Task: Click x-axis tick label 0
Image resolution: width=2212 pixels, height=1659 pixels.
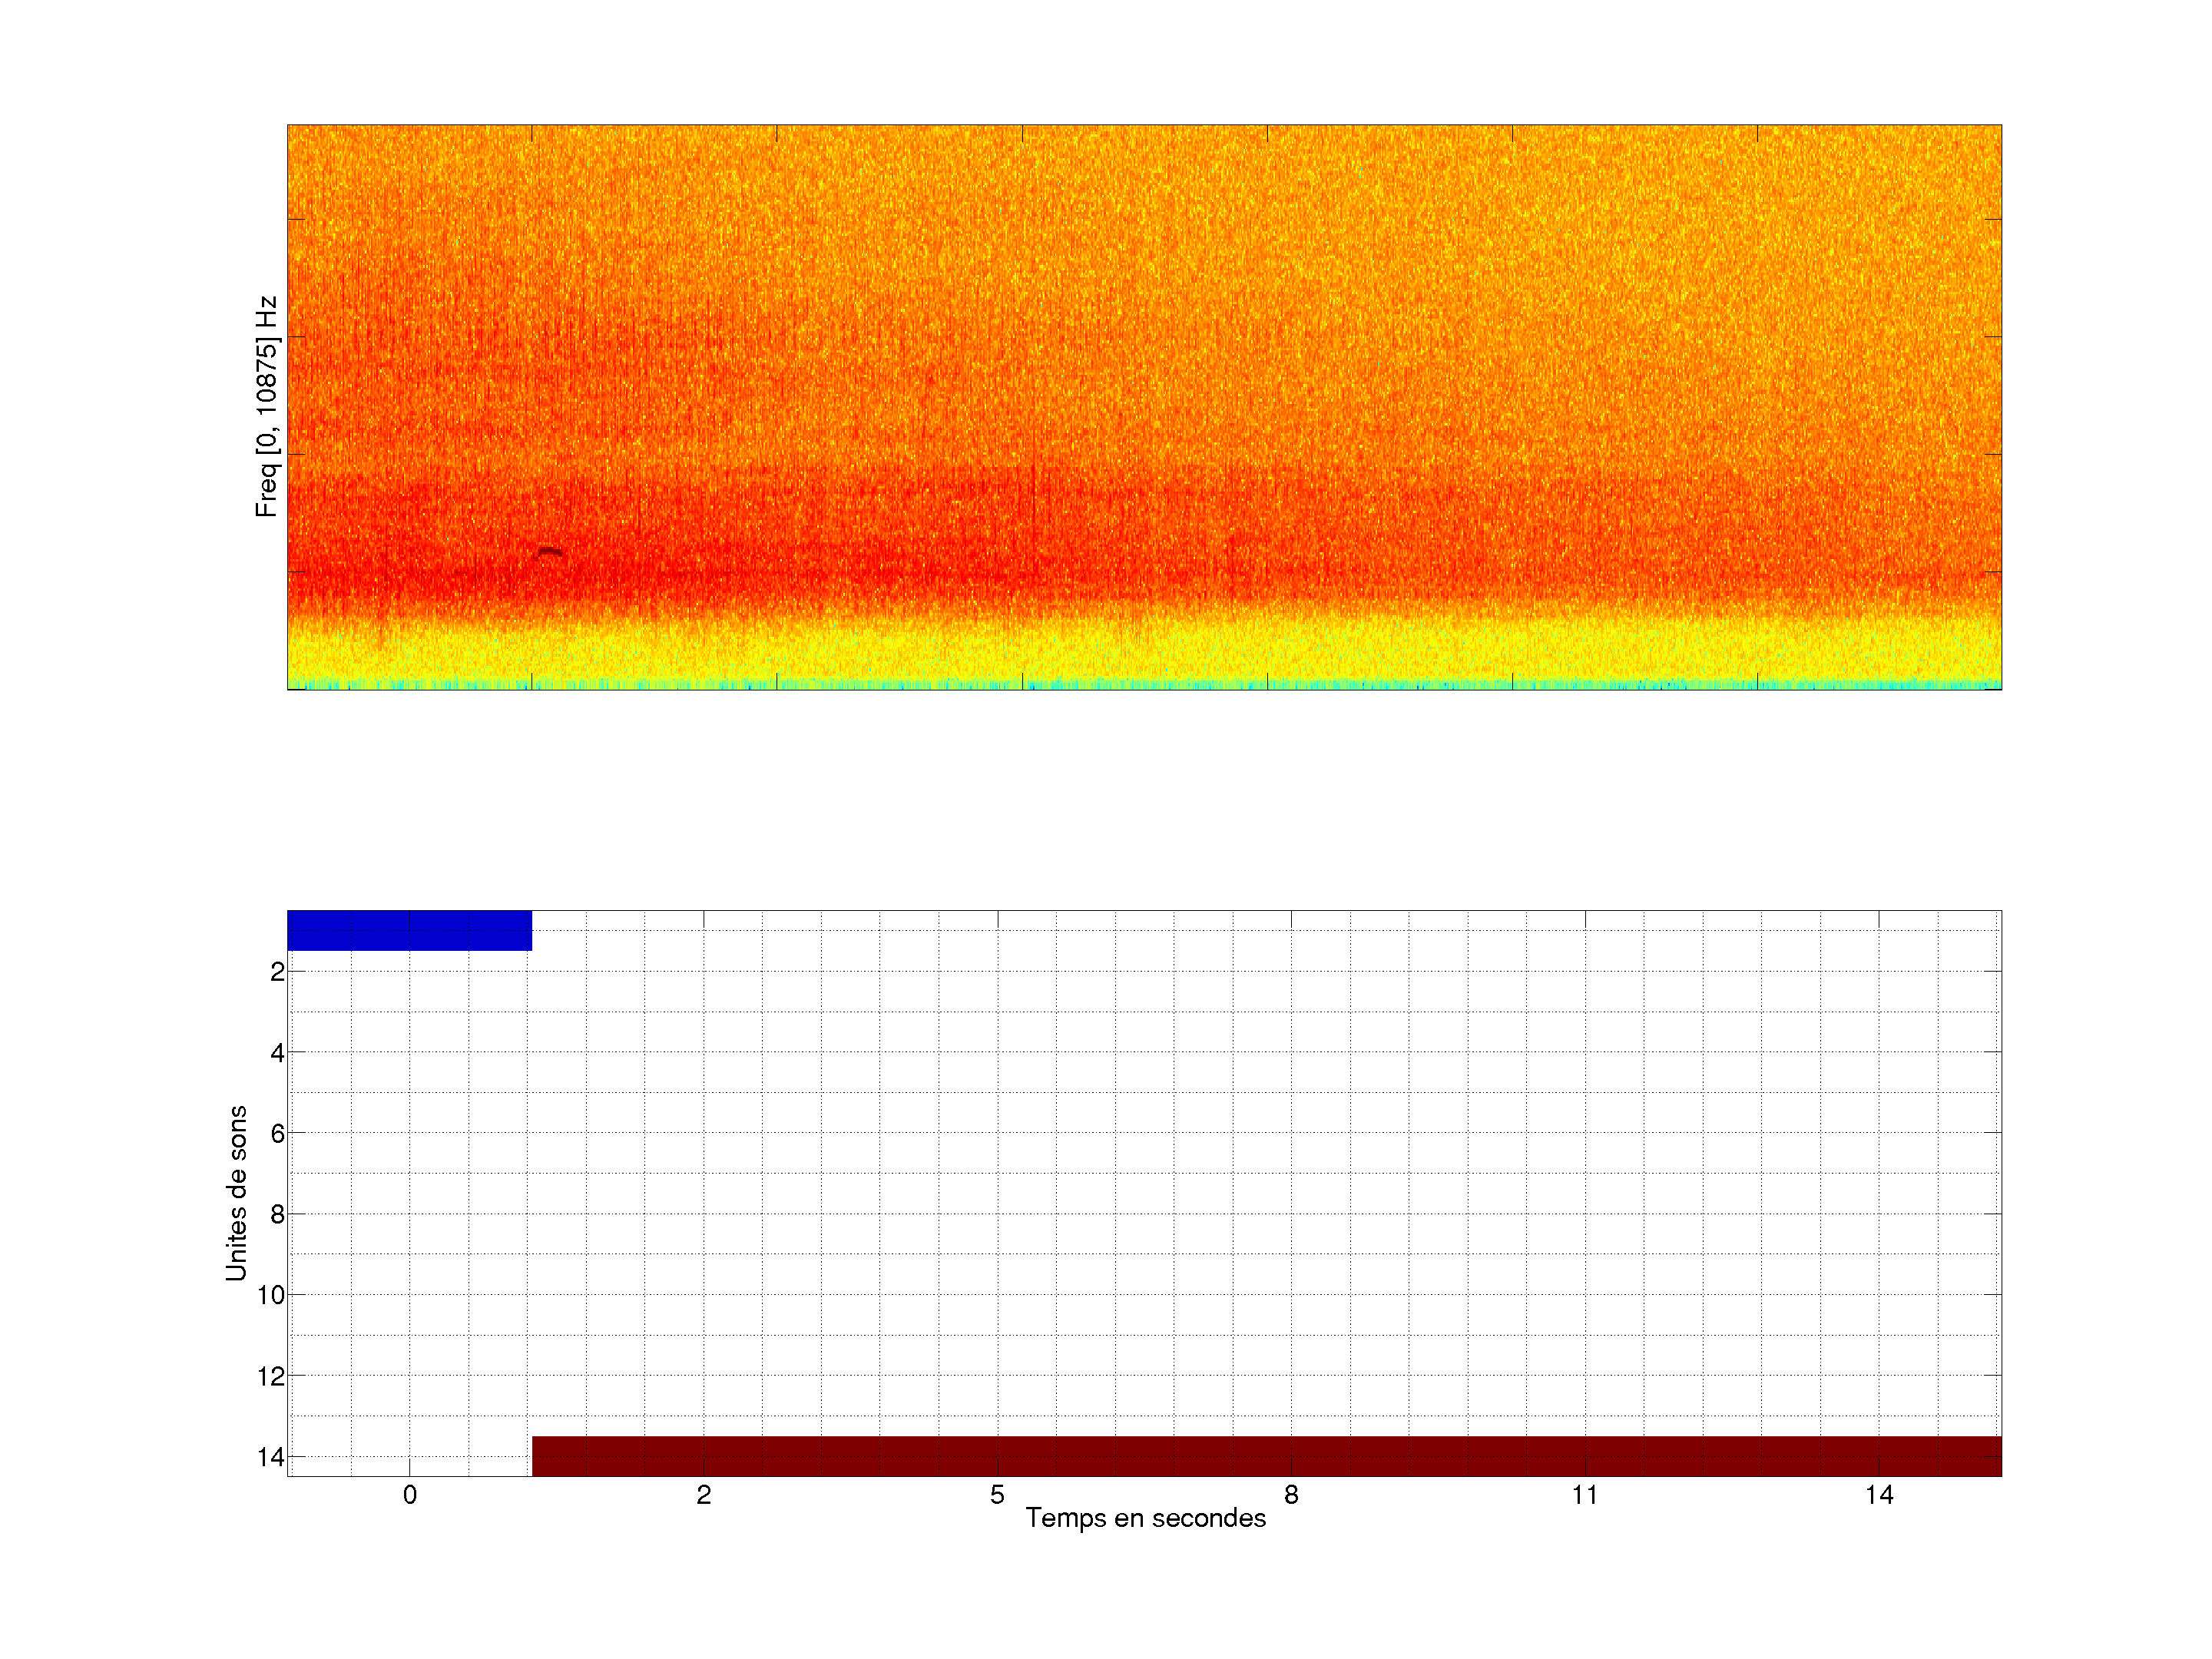Action: point(410,1495)
